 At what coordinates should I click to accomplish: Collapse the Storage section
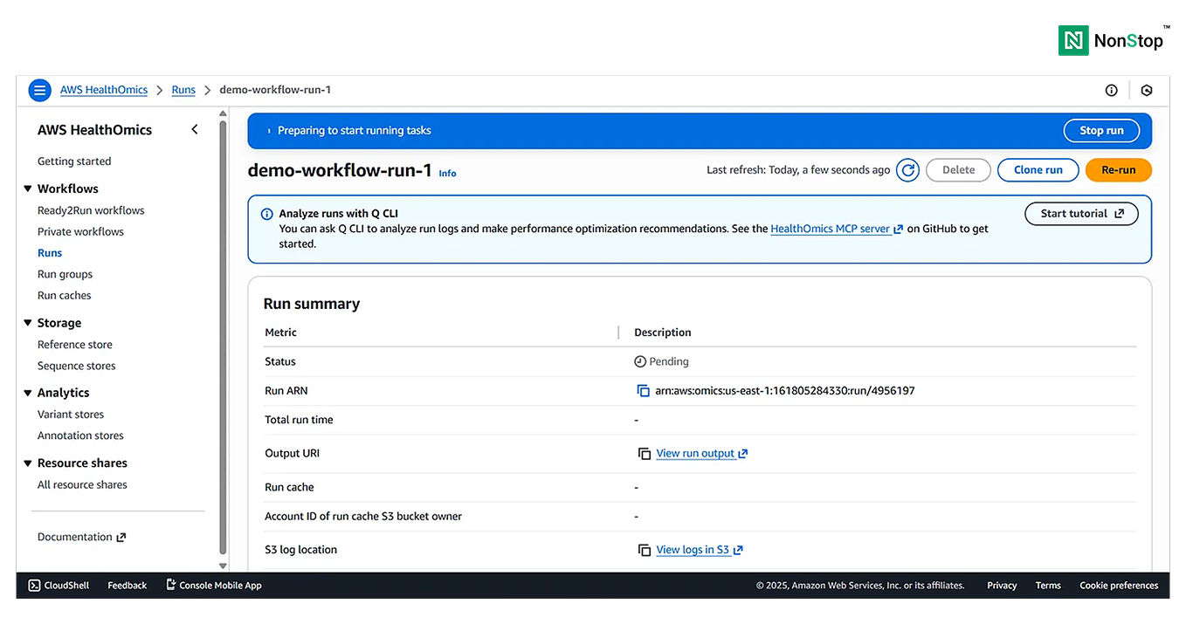(x=28, y=323)
